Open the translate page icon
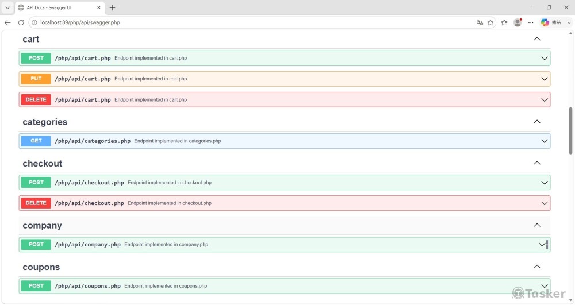The image size is (575, 305). point(480,22)
